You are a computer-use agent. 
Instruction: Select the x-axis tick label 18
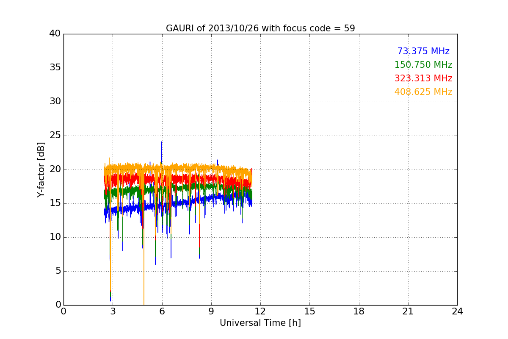359,311
